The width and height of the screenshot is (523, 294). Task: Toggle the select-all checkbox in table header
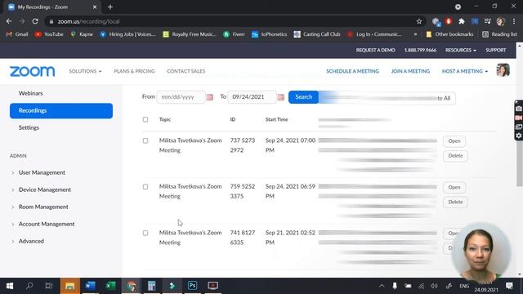click(145, 119)
